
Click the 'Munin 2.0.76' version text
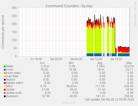69,103
